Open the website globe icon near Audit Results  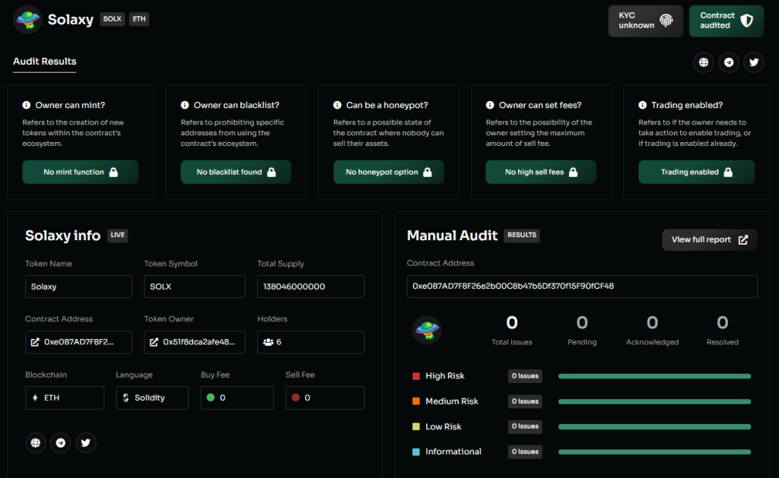pyautogui.click(x=704, y=62)
